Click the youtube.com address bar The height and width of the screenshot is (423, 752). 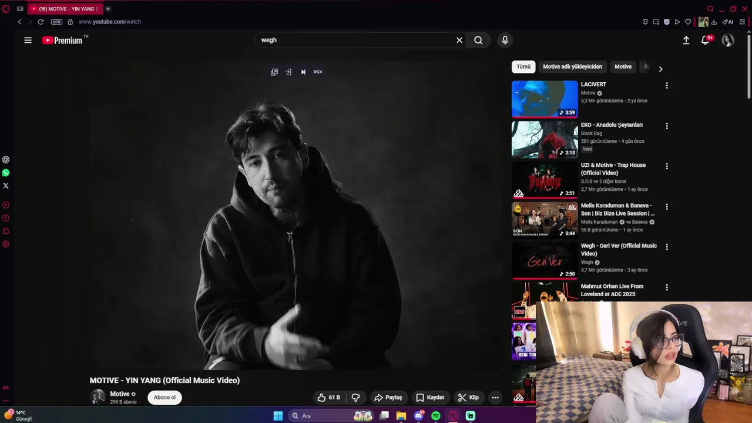click(x=110, y=22)
